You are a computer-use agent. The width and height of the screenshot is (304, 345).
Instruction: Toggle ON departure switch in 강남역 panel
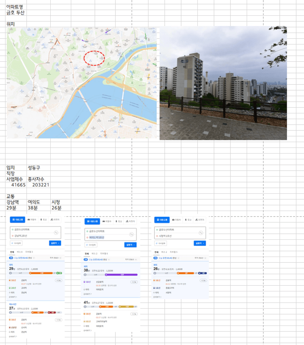11,258
